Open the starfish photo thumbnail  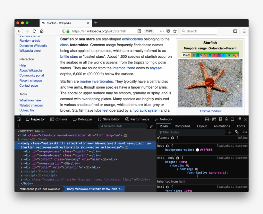[x=210, y=83]
